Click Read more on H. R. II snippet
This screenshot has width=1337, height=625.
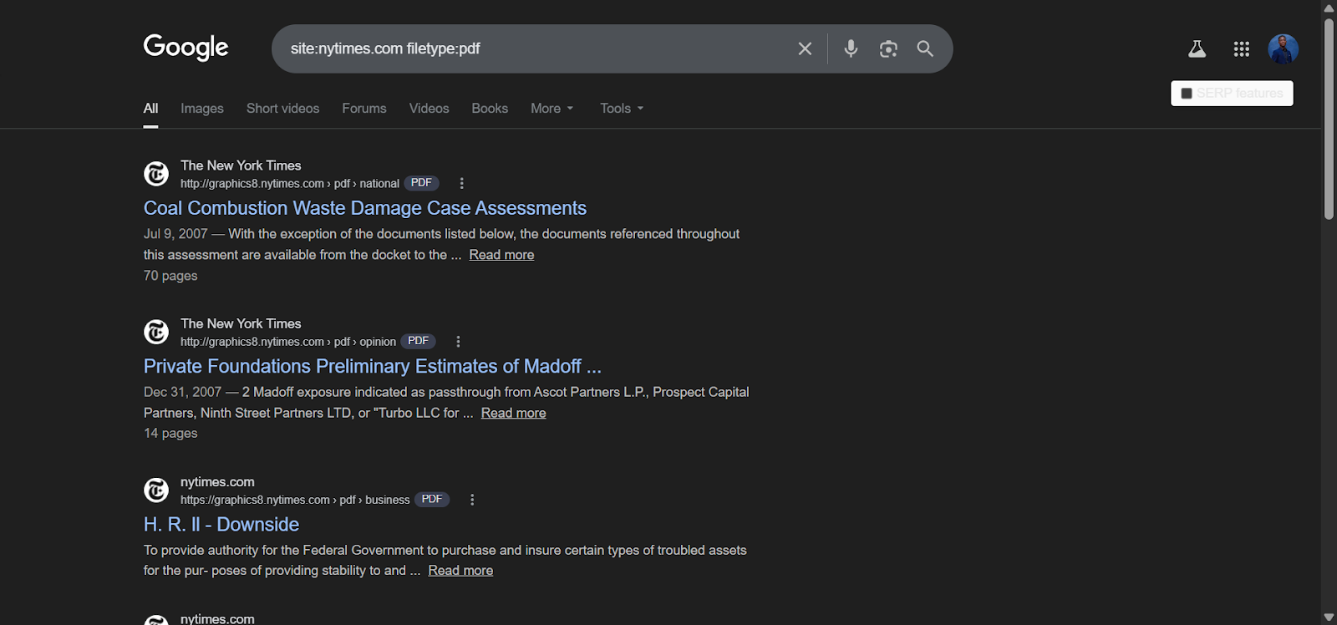click(460, 571)
